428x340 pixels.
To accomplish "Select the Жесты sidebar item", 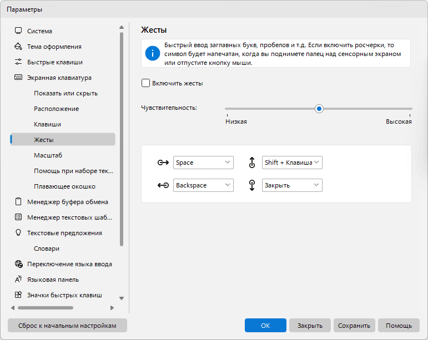I will click(x=63, y=139).
